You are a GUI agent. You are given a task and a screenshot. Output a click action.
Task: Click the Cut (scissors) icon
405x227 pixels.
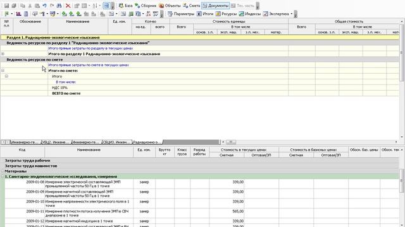point(30,6)
